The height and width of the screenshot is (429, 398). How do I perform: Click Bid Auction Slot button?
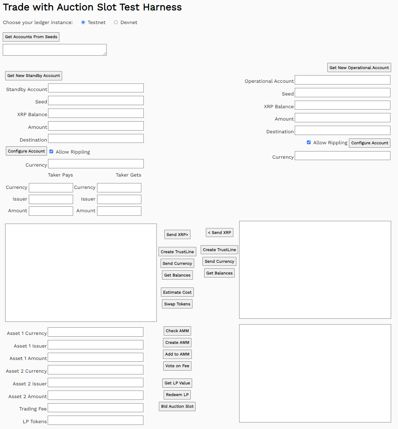[177, 406]
